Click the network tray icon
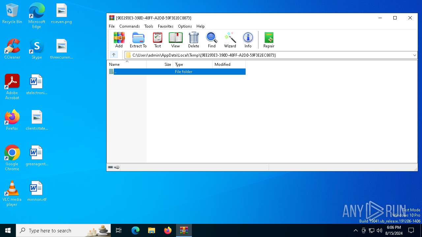422x237 pixels. pyautogui.click(x=372, y=230)
